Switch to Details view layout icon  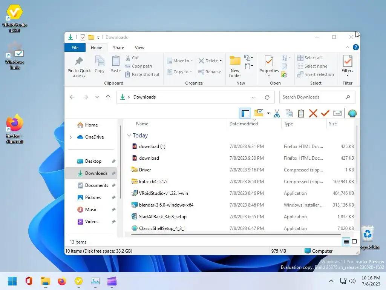(x=346, y=242)
